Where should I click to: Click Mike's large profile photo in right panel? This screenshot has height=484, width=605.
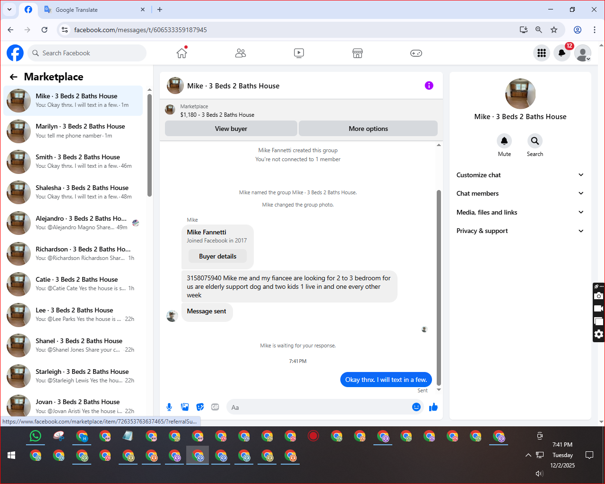coord(520,94)
